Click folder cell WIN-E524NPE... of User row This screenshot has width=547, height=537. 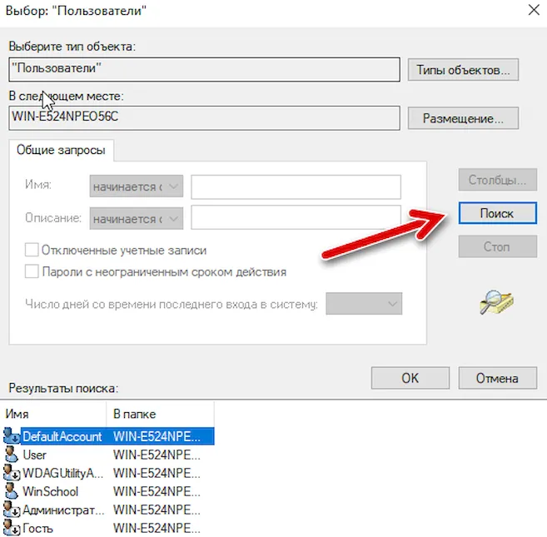(x=157, y=455)
